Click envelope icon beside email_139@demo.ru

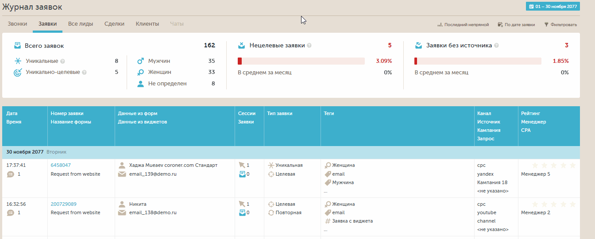coord(122,174)
